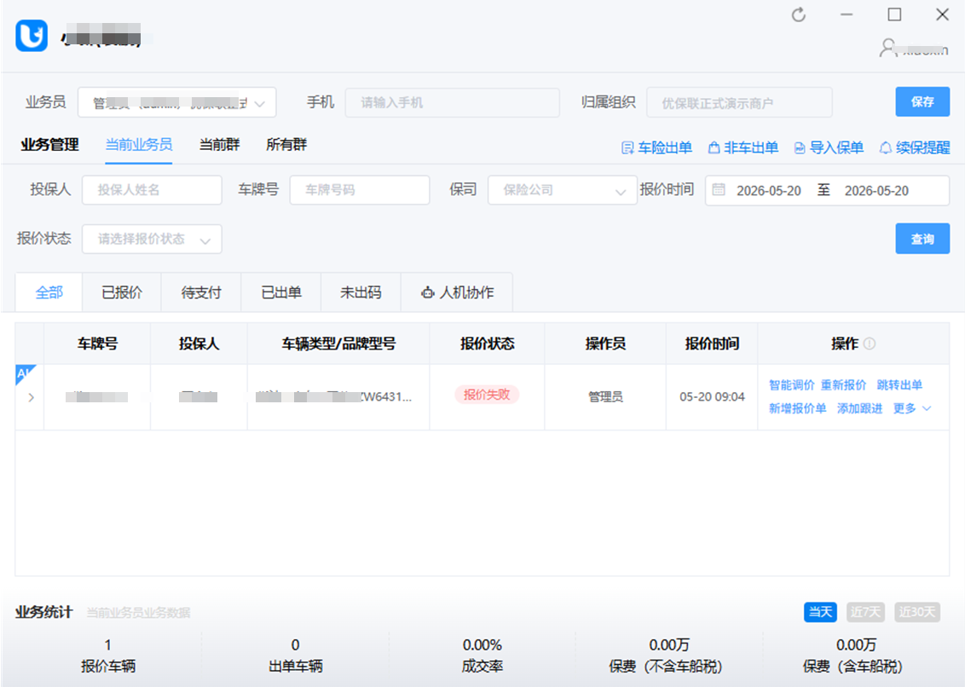965x687 pixels.
Task: Select 近7天 statistics range
Action: [x=865, y=612]
